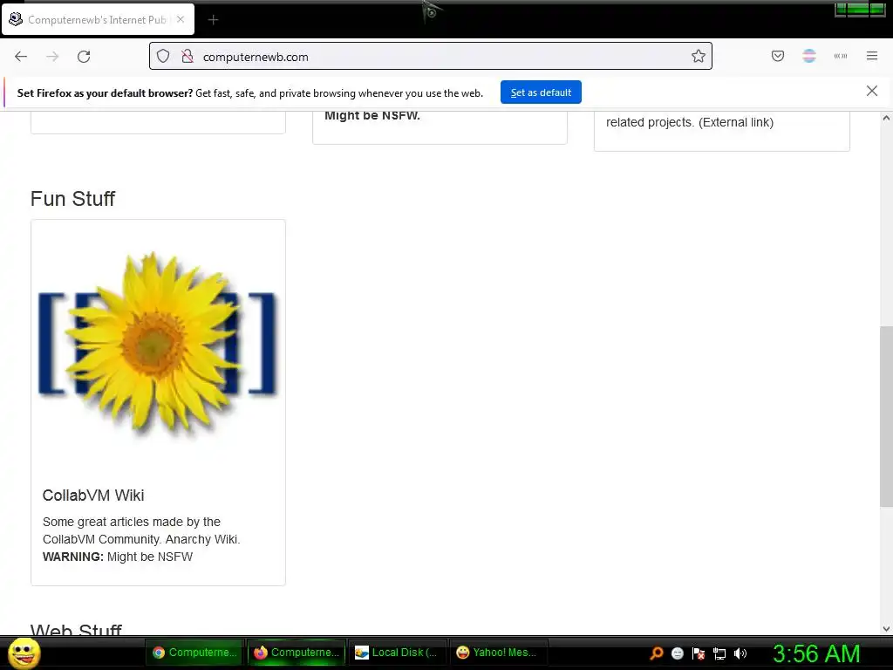Click the Set as default button
The width and height of the screenshot is (893, 670).
point(541,92)
